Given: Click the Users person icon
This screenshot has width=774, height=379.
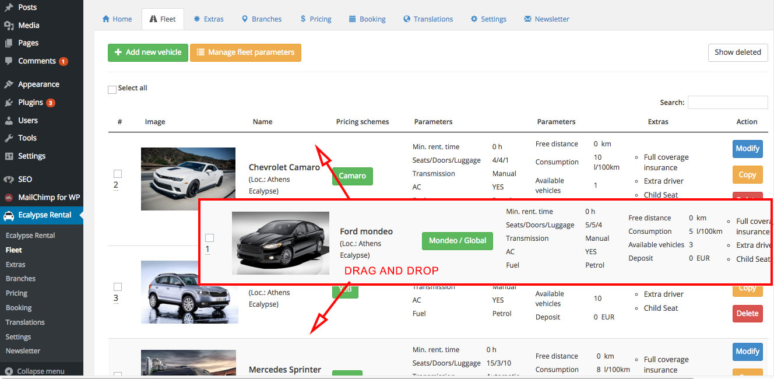Looking at the screenshot, I should click(9, 121).
